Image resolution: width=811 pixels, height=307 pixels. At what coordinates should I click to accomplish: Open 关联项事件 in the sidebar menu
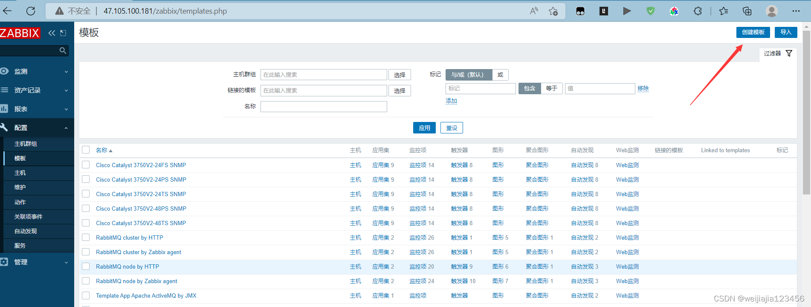click(29, 217)
